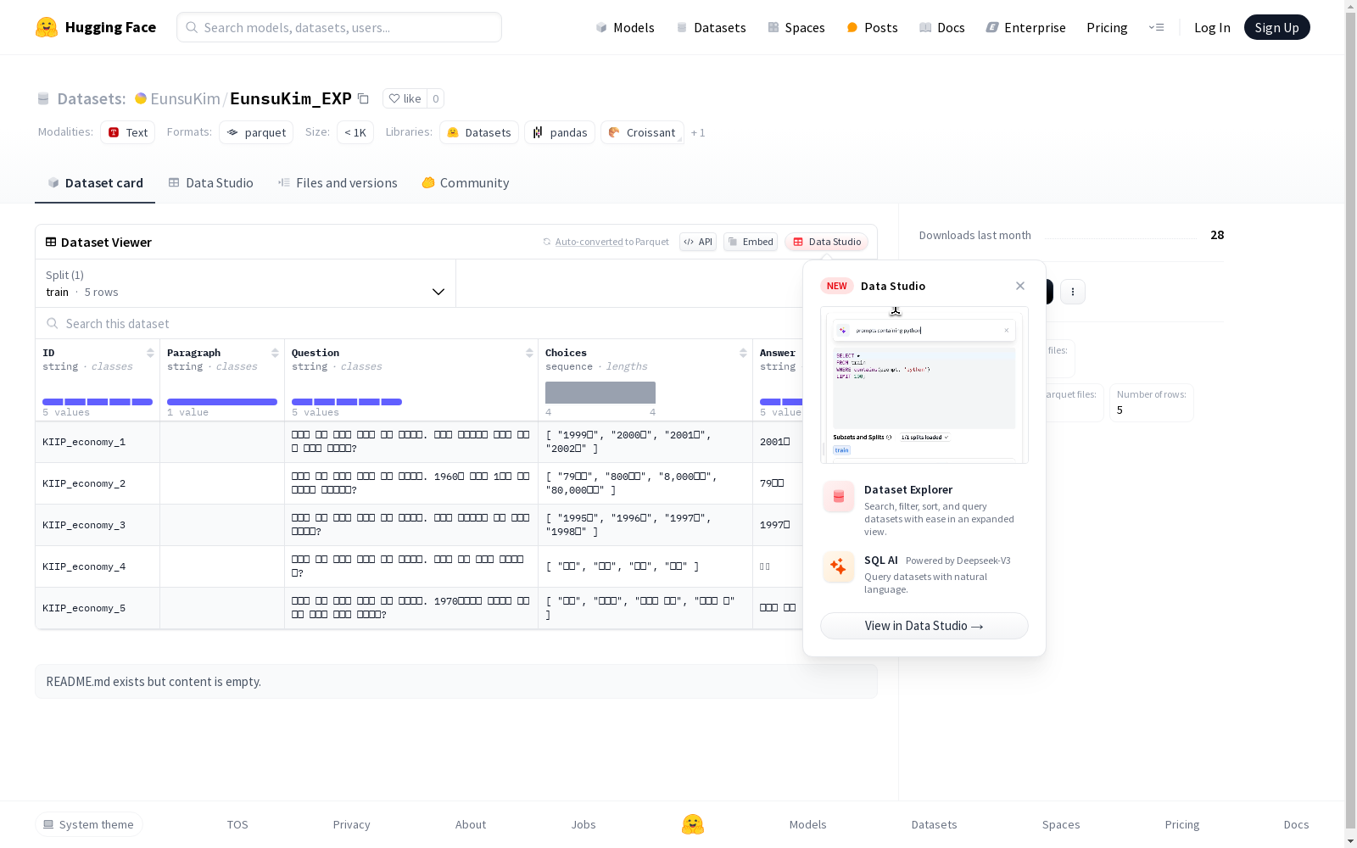Click the EunsuKim user avatar icon
Screen dimensions: 1357x848
[x=141, y=98]
